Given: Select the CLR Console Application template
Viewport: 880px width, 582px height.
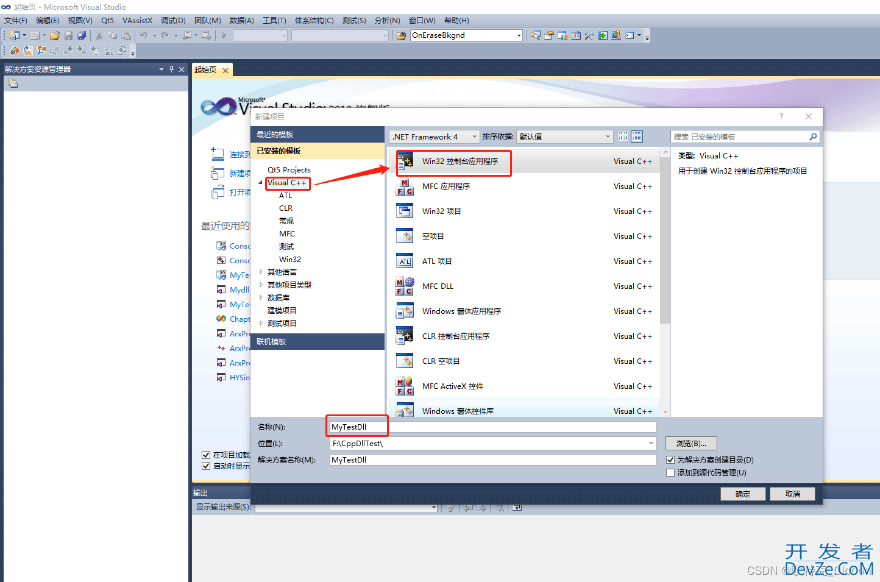Looking at the screenshot, I should pos(525,336).
